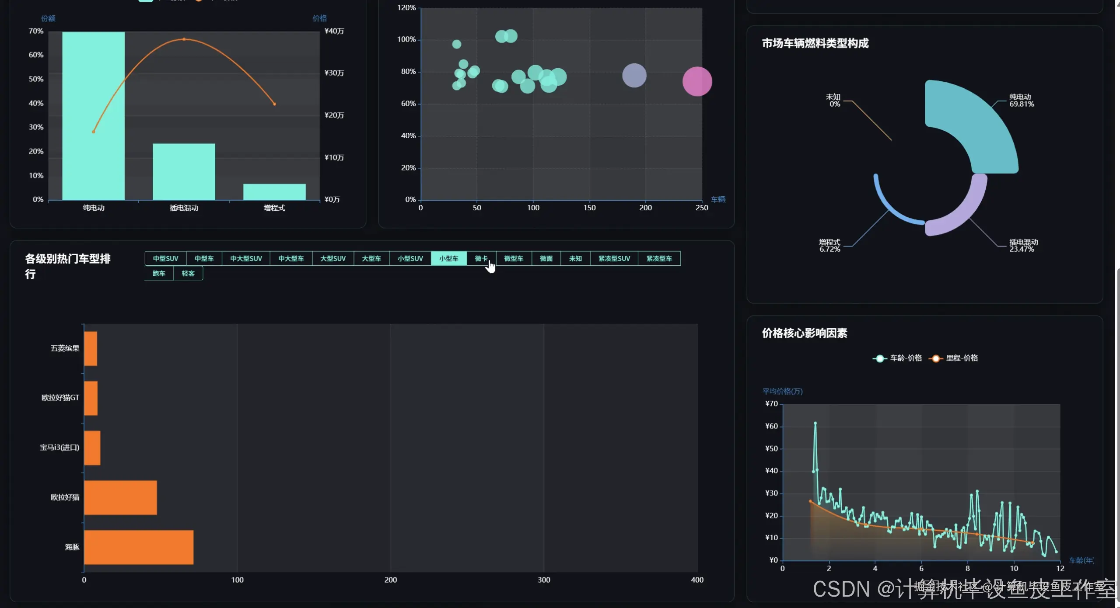Viewport: 1120px width, 608px height.
Task: Click the 插电混动 share bar
Action: pyautogui.click(x=184, y=172)
